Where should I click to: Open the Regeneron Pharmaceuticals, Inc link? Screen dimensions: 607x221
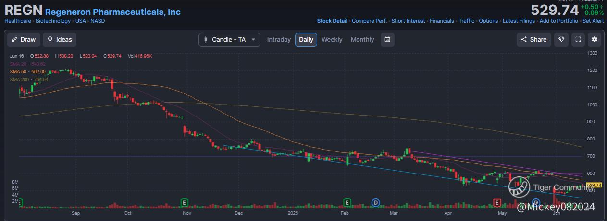[x=113, y=11]
